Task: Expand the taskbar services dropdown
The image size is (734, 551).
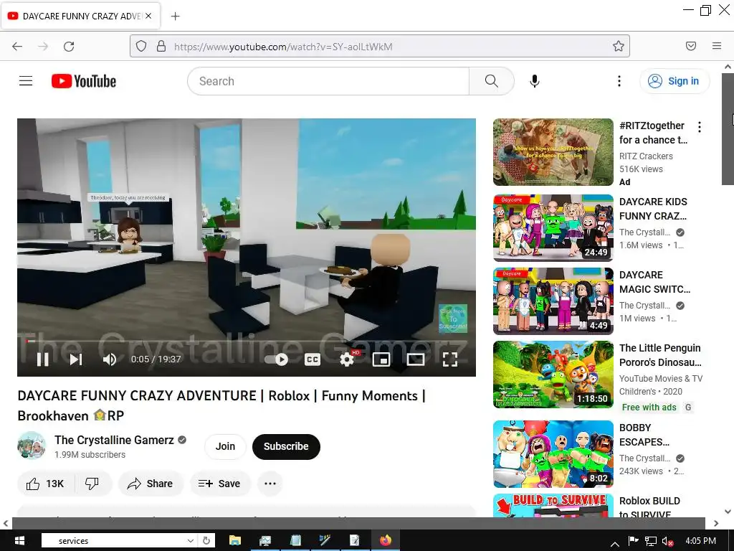Action: pos(191,541)
